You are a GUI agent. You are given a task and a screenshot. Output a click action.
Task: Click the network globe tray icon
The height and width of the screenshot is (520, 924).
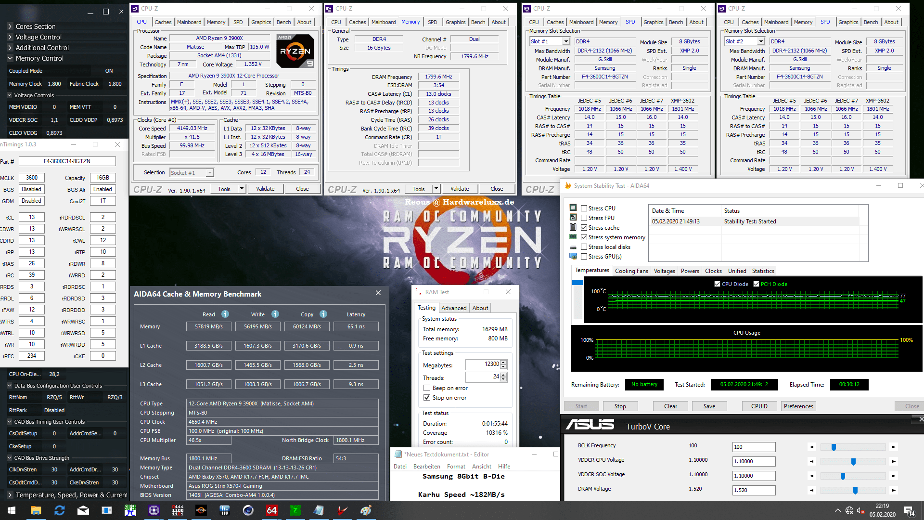coord(849,510)
